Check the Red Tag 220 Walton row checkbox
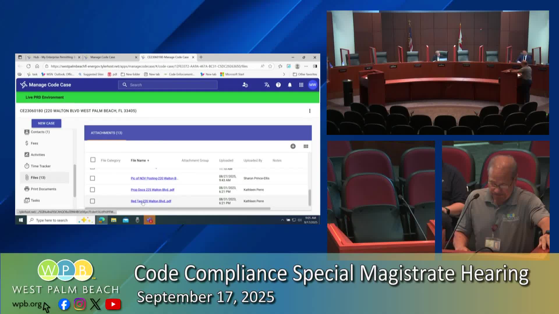 pyautogui.click(x=92, y=201)
